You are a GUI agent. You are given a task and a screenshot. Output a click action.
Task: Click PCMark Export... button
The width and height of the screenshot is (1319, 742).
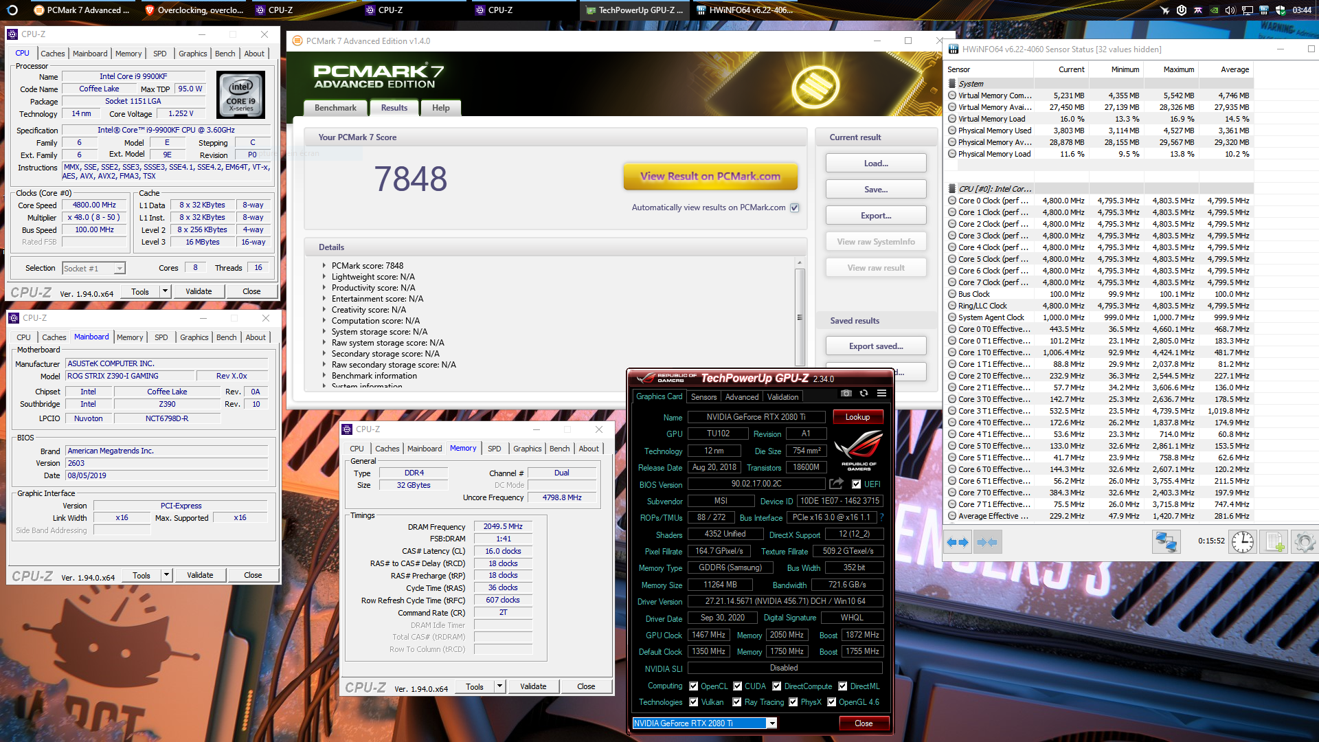point(876,216)
